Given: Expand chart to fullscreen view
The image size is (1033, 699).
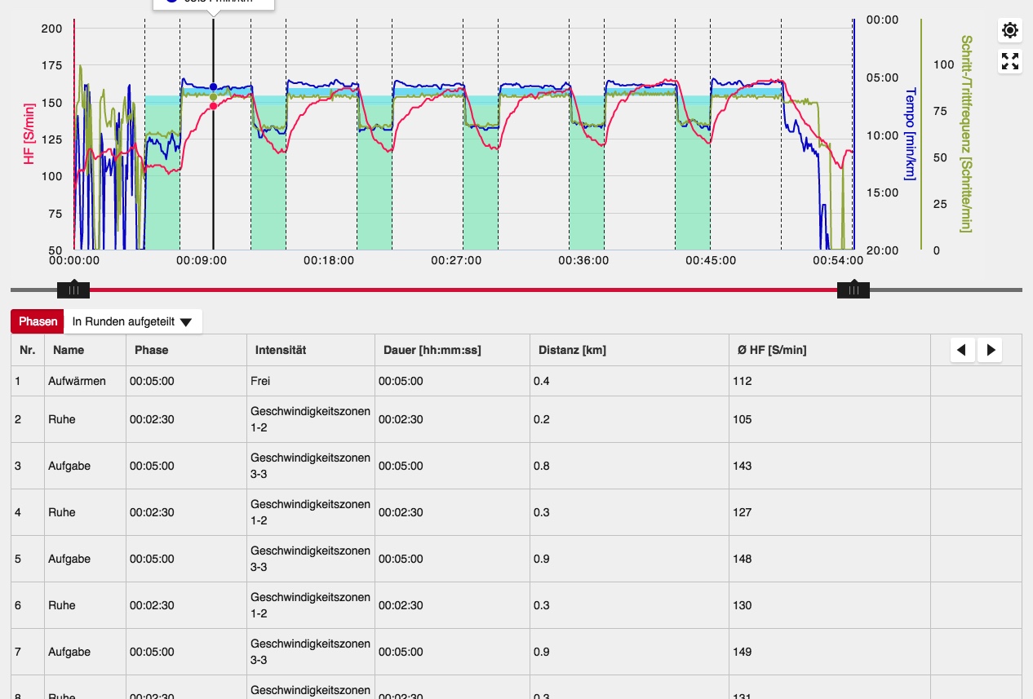Looking at the screenshot, I should coord(1010,61).
